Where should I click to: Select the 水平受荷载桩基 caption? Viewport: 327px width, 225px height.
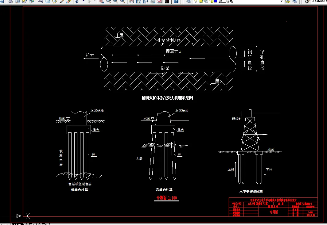(251, 192)
